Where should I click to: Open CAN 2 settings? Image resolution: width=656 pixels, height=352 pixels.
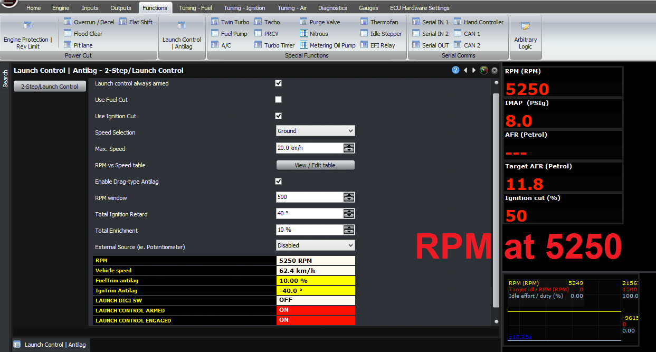[467, 45]
